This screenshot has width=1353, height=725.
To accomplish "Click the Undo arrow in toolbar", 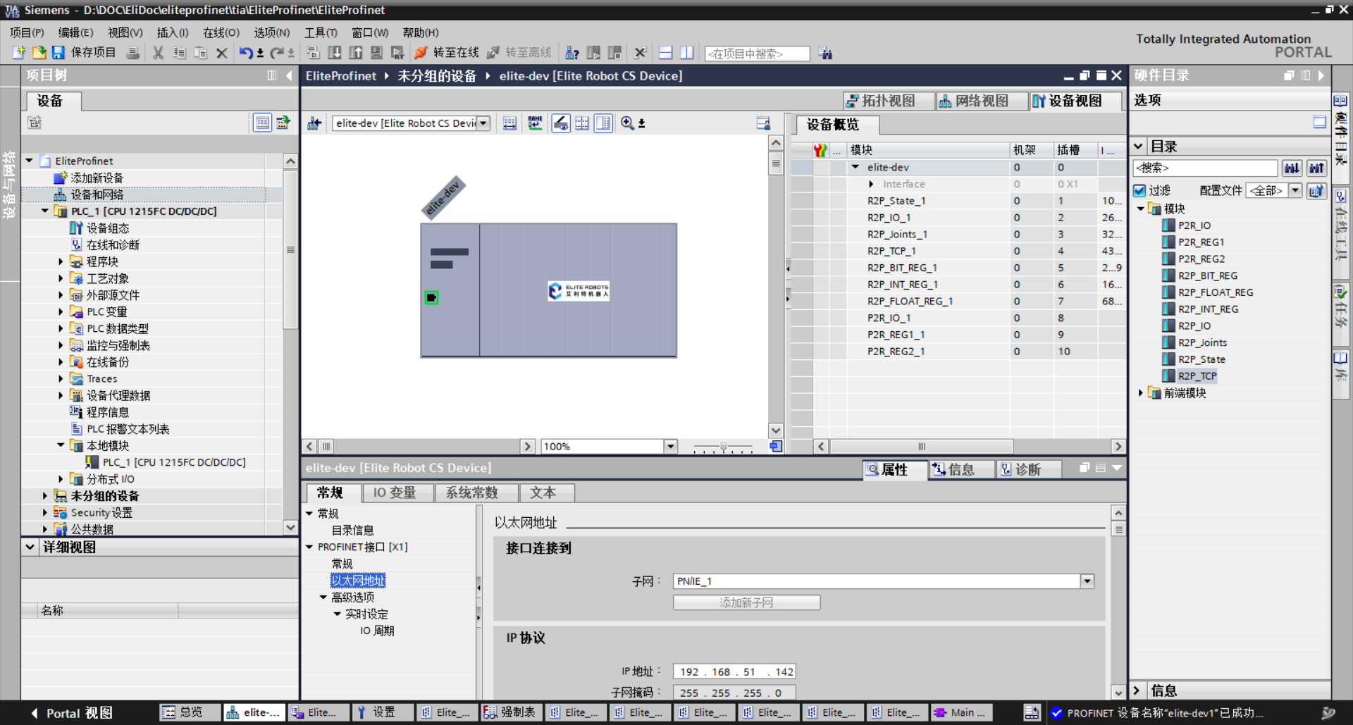I will coord(245,53).
